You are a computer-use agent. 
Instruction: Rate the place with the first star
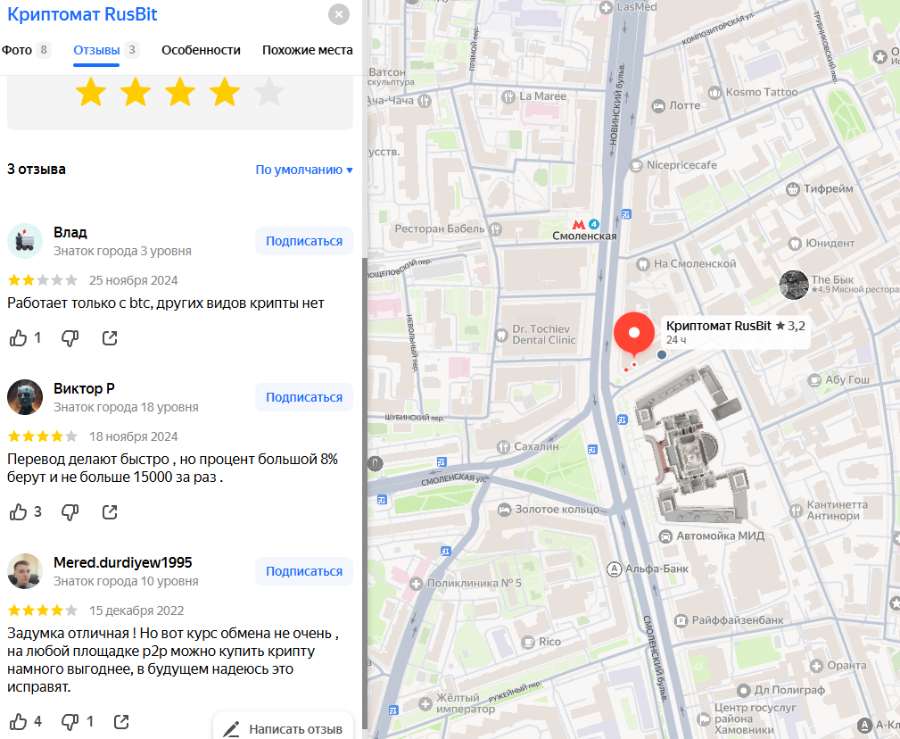[x=91, y=93]
